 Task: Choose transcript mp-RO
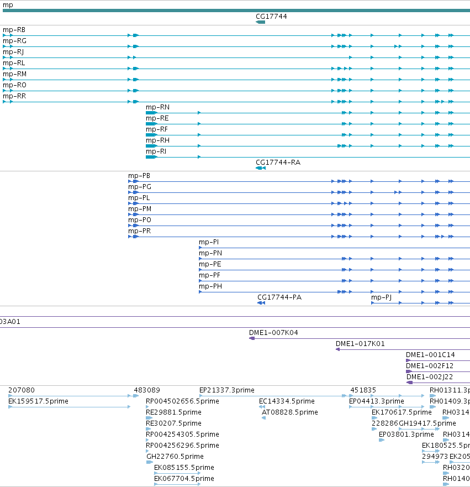(14, 85)
